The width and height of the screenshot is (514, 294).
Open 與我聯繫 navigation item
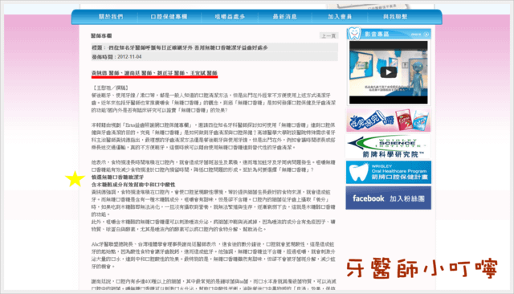[395, 17]
